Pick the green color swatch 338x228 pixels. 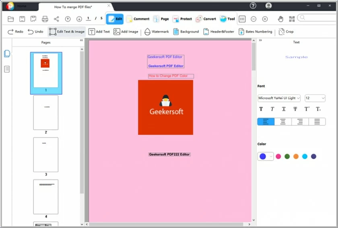(x=287, y=157)
